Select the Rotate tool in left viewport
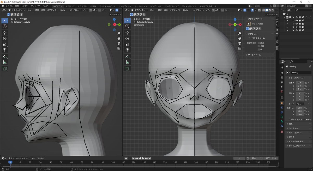 click(x=5, y=38)
